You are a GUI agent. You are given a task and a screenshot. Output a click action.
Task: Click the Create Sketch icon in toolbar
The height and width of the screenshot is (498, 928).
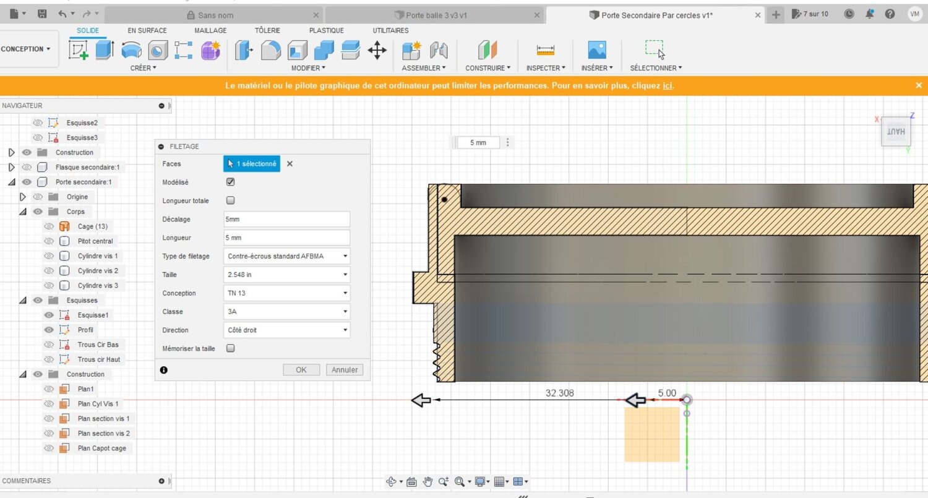click(79, 50)
